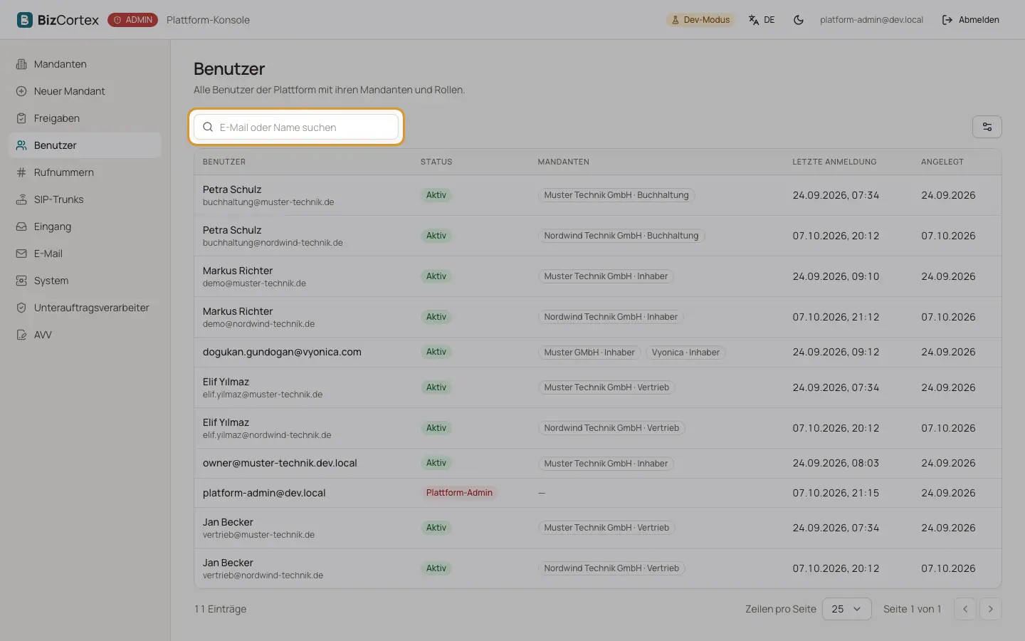The image size is (1025, 641).
Task: Click the Mandanten building icon in sidebar
Action: pyautogui.click(x=21, y=64)
